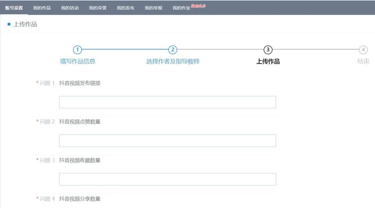Image resolution: width=375 pixels, height=208 pixels.
Task: Click the 问题 1 抖音视频发布链接 label
Action: (x=68, y=83)
